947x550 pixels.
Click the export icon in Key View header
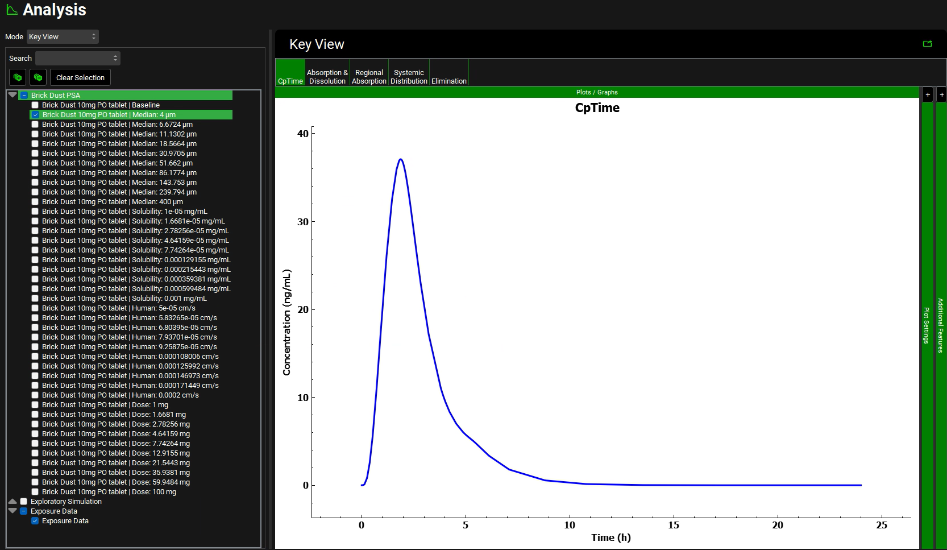coord(927,44)
